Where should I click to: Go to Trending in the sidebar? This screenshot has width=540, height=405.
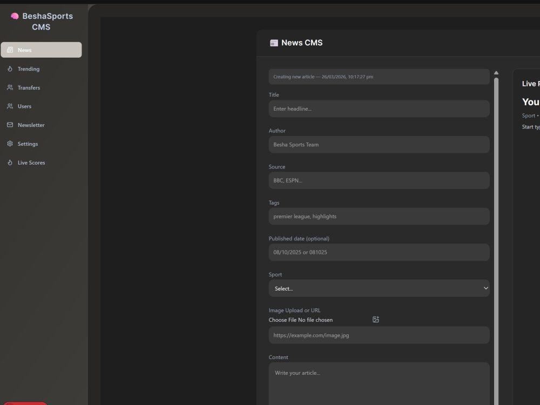point(42,69)
